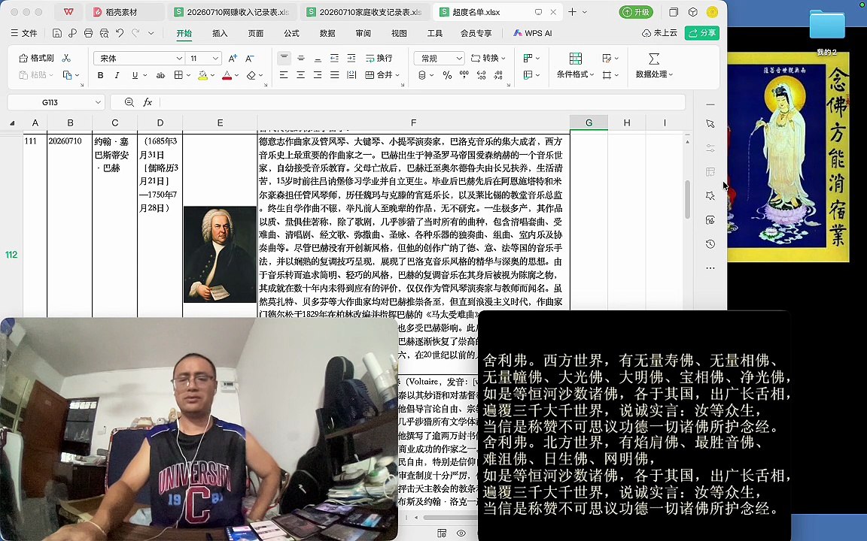
Task: Click the decrease indent icon
Action: click(x=334, y=58)
